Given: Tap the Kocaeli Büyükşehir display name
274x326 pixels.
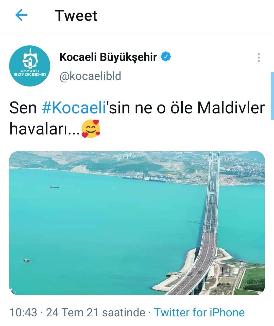Looking at the screenshot, I should pyautogui.click(x=108, y=57).
